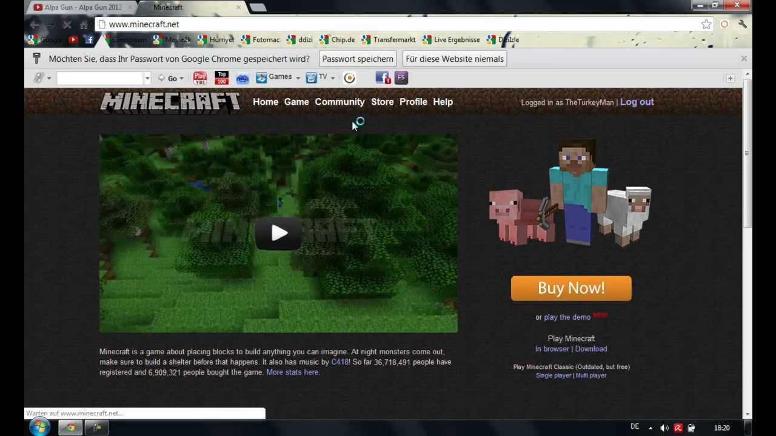Open the Fotomac bookmark
The image size is (776, 436).
[x=261, y=39]
